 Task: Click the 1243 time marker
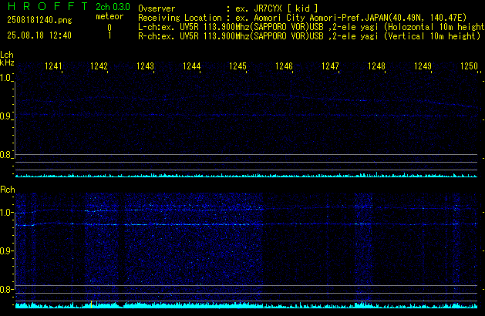pyautogui.click(x=146, y=66)
